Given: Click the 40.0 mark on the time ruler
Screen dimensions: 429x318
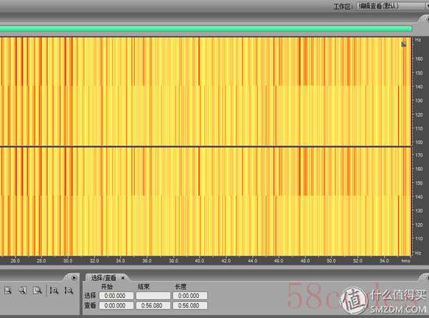Looking at the screenshot, I should click(199, 261).
